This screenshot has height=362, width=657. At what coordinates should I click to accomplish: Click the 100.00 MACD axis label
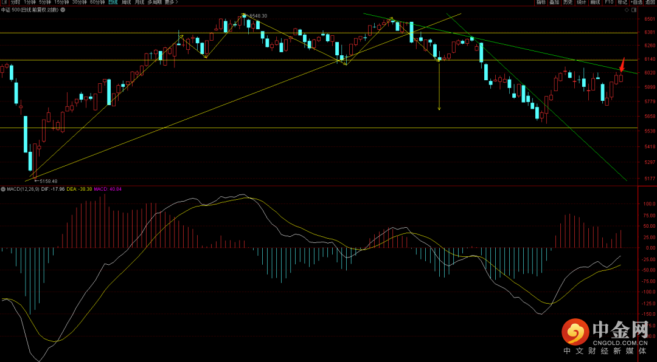(x=648, y=204)
